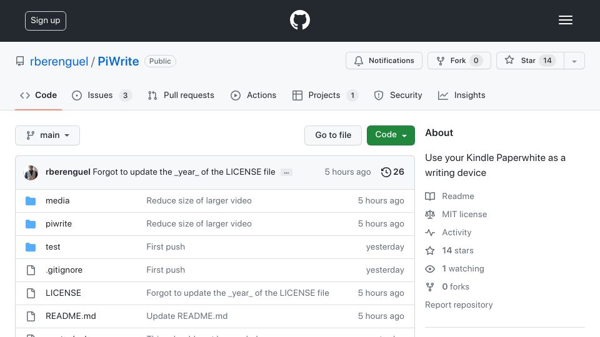Click rberenguel's avatar in the commit row
Screen dimensions: 600x337
click(31, 173)
